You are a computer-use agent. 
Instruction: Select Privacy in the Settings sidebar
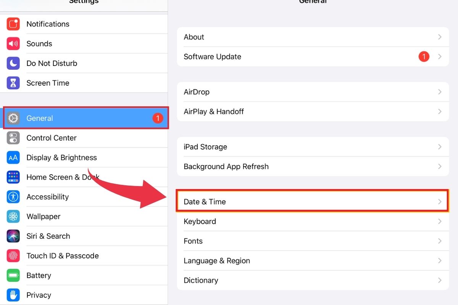pyautogui.click(x=39, y=295)
